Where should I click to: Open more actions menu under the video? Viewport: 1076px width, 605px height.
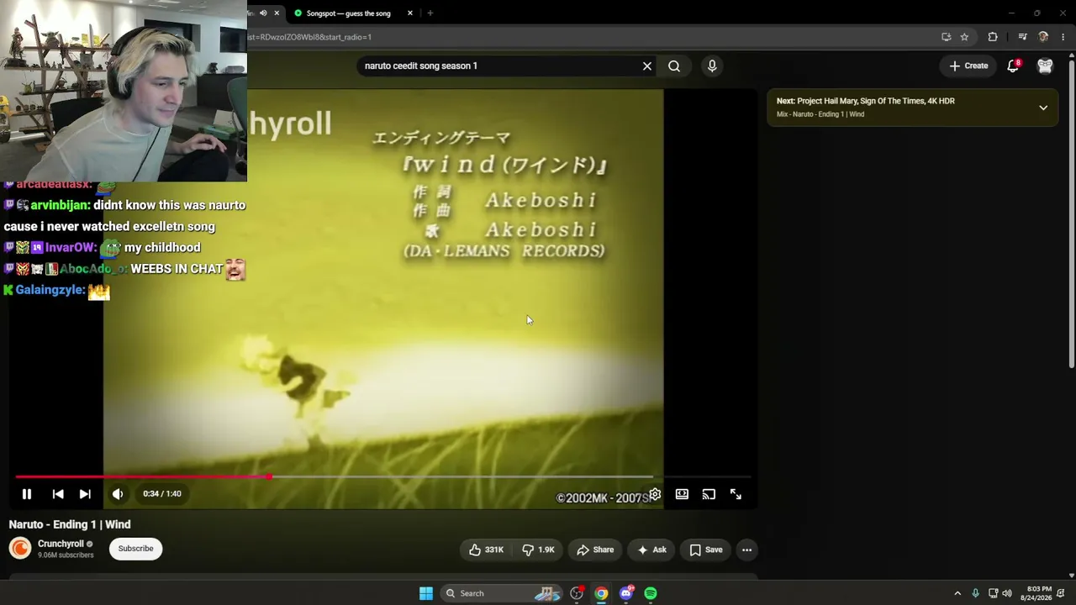click(746, 550)
